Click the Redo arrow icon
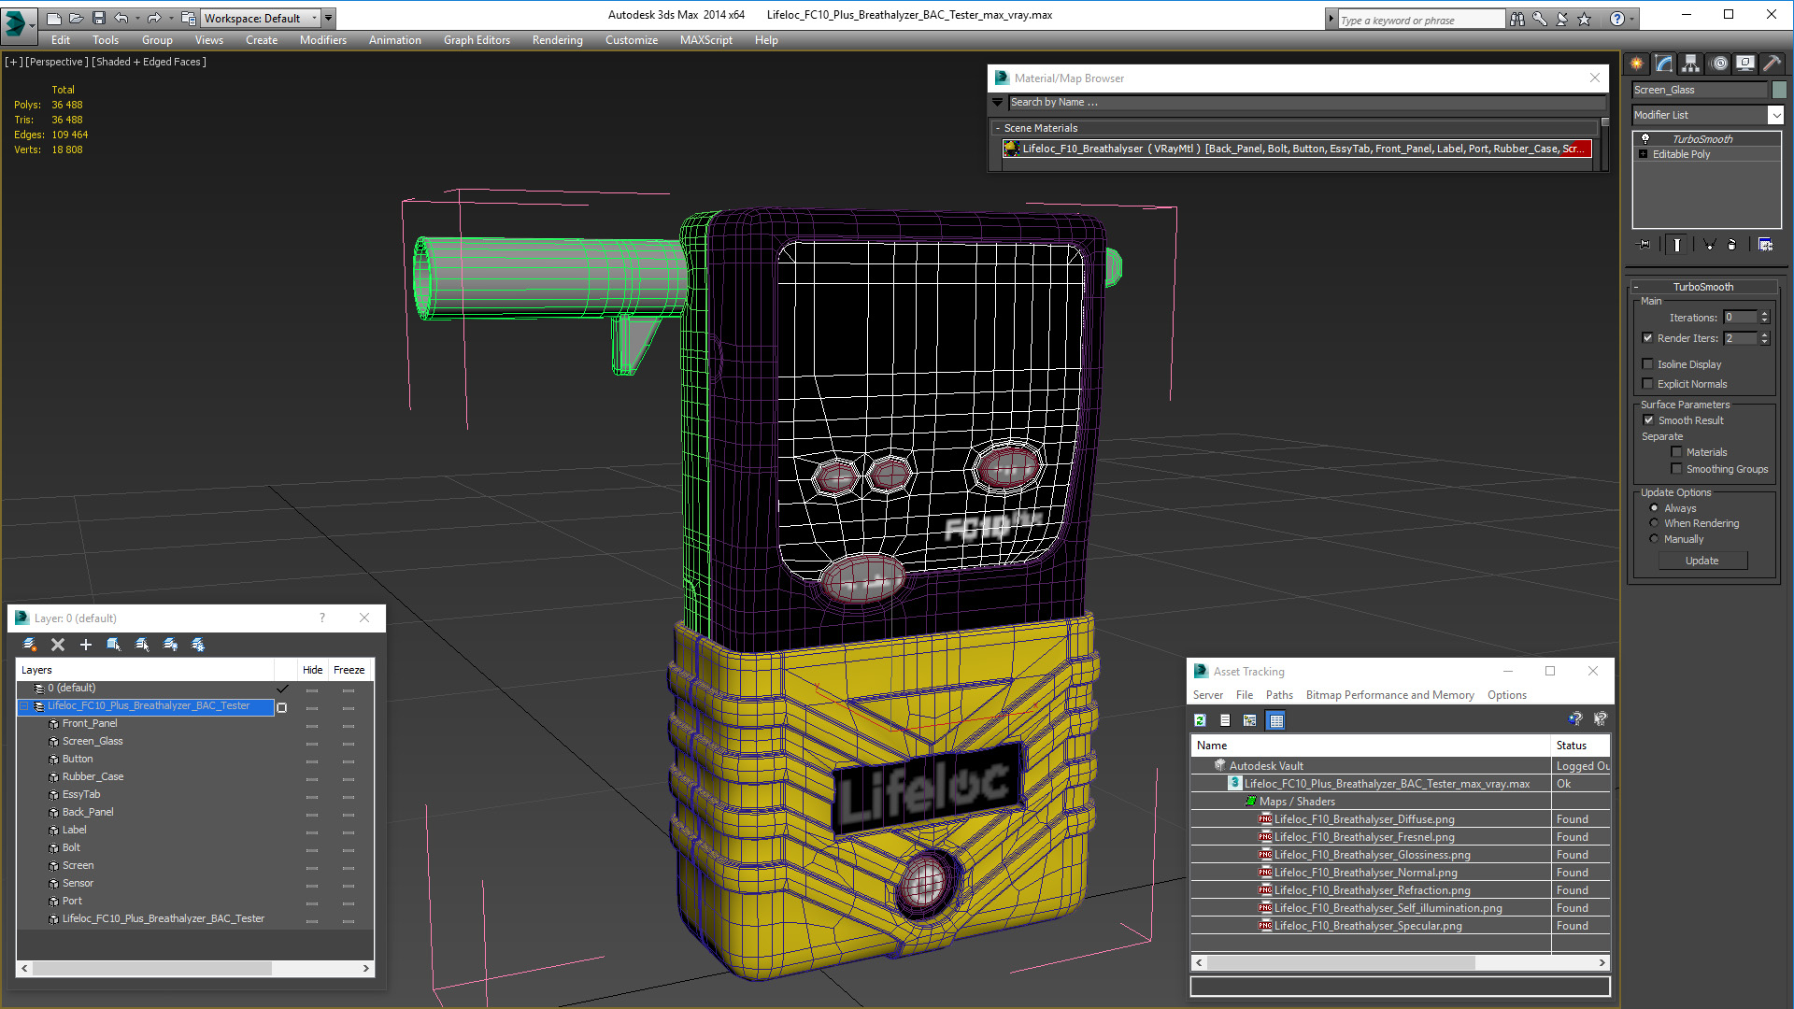1794x1009 pixels. (x=154, y=18)
